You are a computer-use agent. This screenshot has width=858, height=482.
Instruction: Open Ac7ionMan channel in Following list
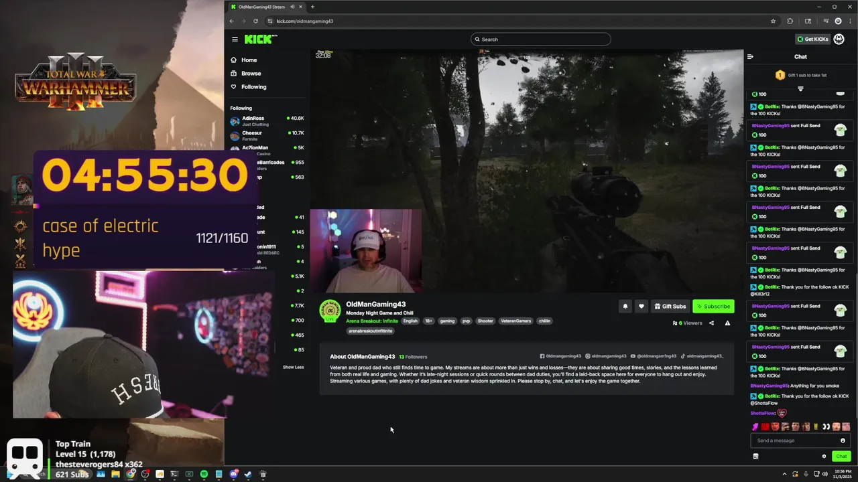click(x=267, y=150)
